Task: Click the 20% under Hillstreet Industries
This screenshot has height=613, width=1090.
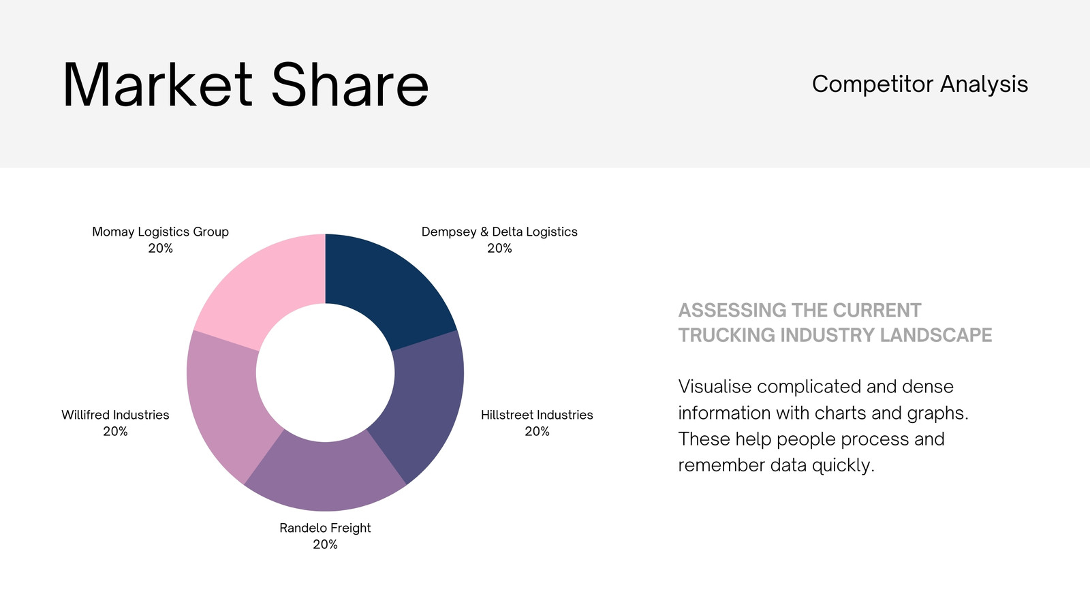Action: click(x=537, y=431)
